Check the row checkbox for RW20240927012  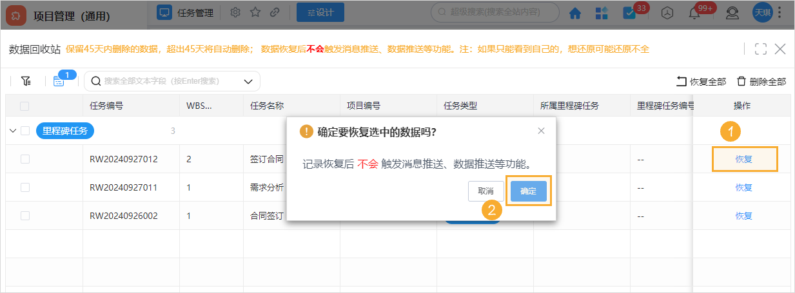pos(25,159)
